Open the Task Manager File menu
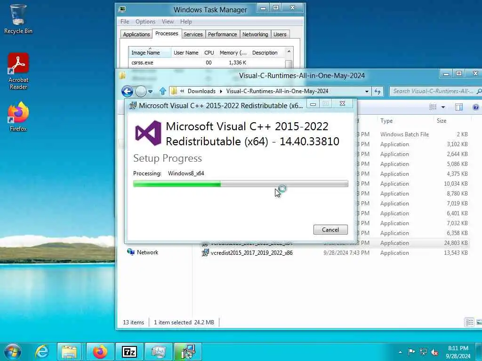Screen dimensions: 482x361 [x=124, y=22]
